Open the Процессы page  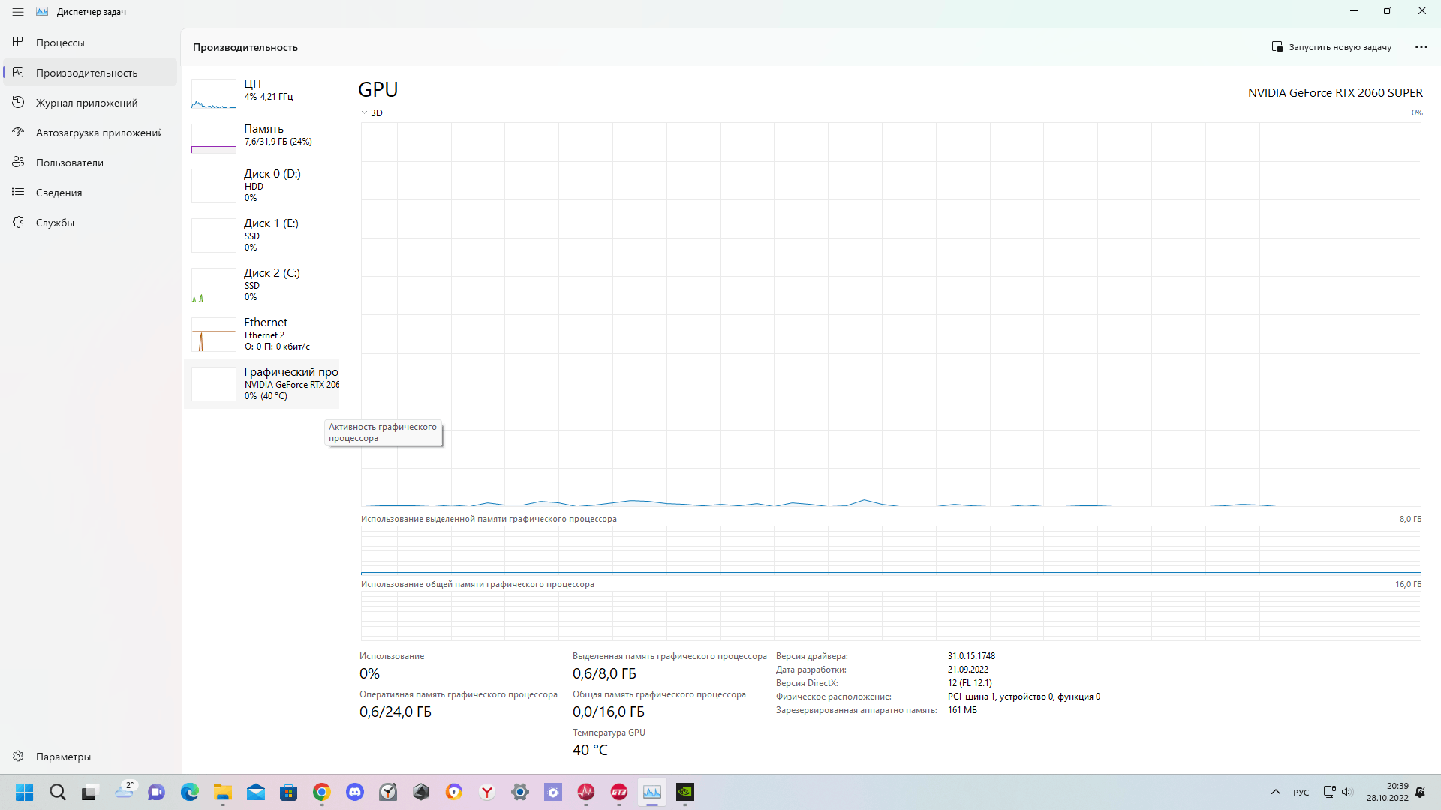pyautogui.click(x=90, y=43)
